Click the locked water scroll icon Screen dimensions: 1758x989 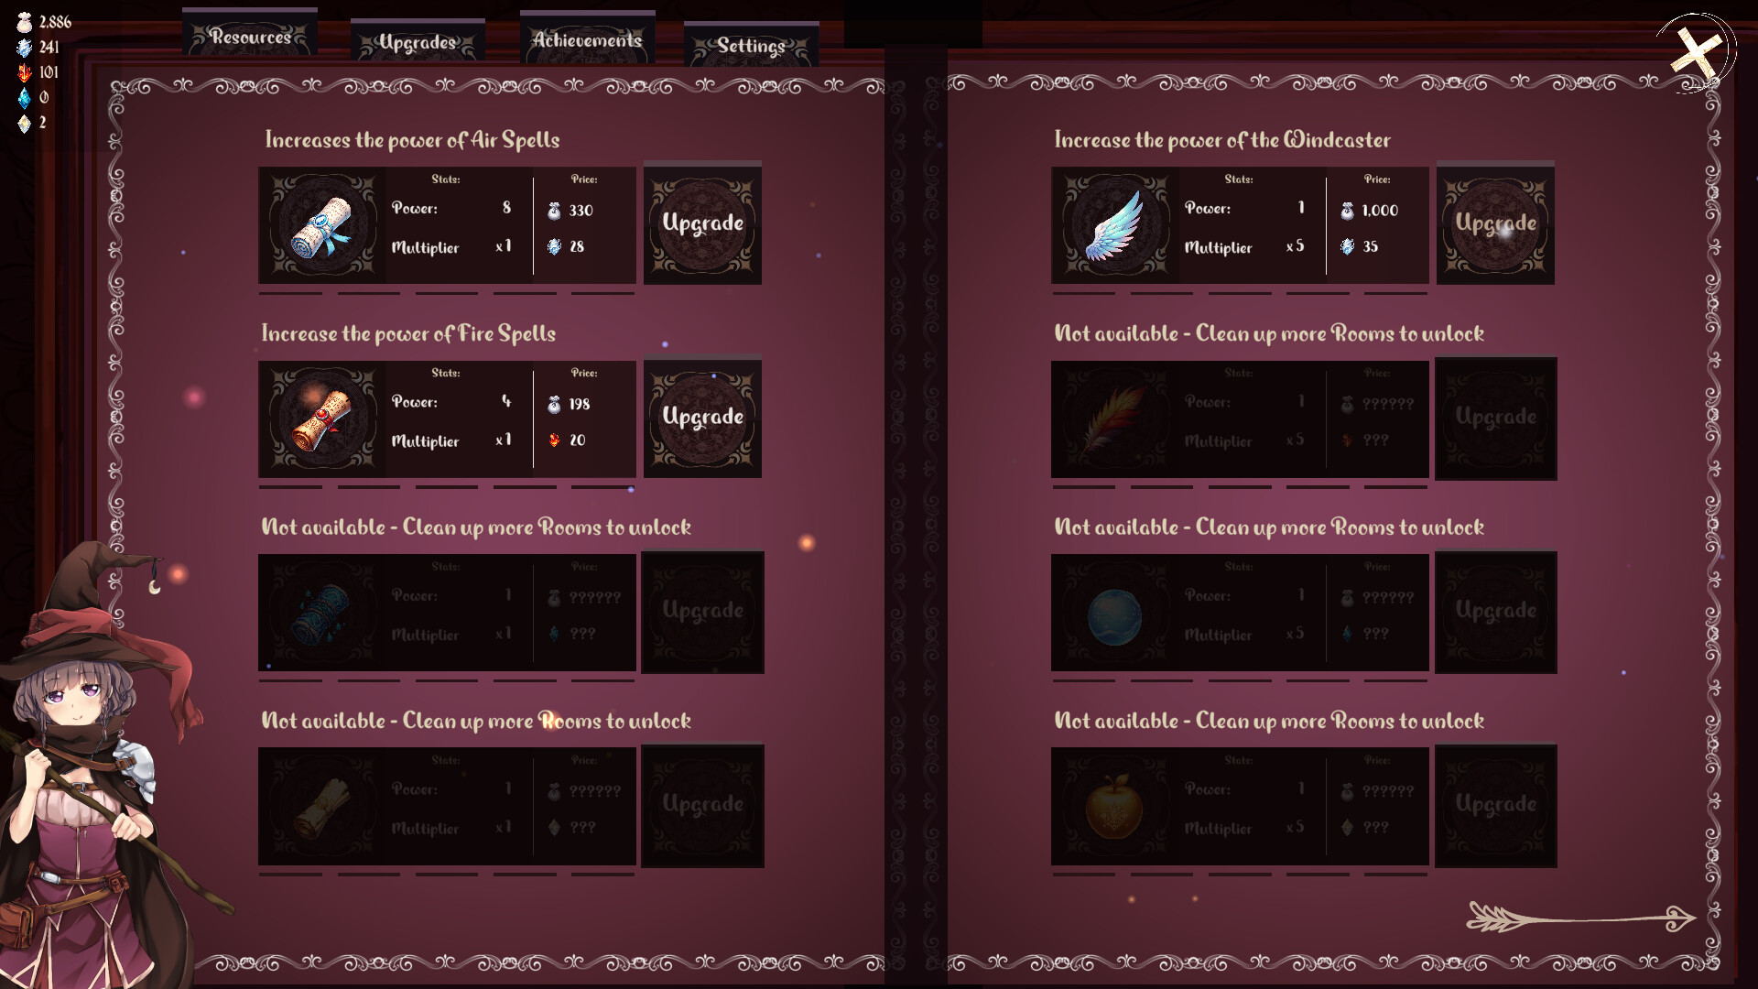pos(320,614)
